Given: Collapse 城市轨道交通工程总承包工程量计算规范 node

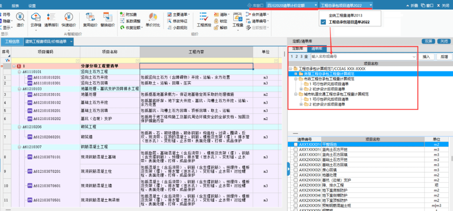Looking at the screenshot, I should tap(296, 94).
